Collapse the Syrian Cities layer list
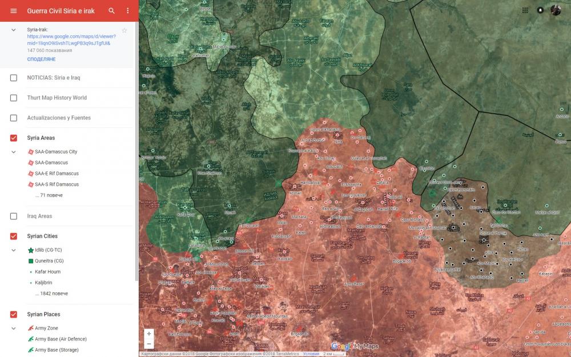The image size is (571, 357). tap(14, 250)
